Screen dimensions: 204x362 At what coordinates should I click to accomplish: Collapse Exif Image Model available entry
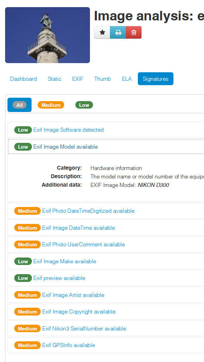[x=66, y=147]
